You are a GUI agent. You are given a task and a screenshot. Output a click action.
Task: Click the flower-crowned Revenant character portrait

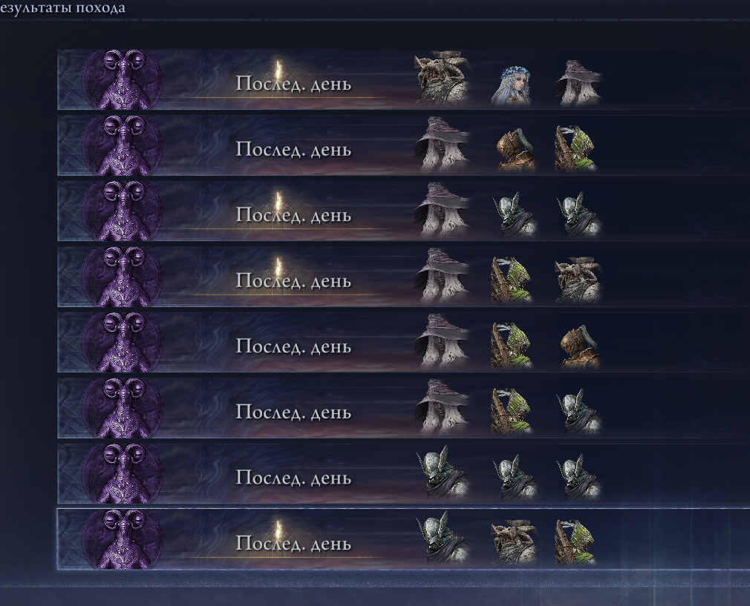point(512,87)
